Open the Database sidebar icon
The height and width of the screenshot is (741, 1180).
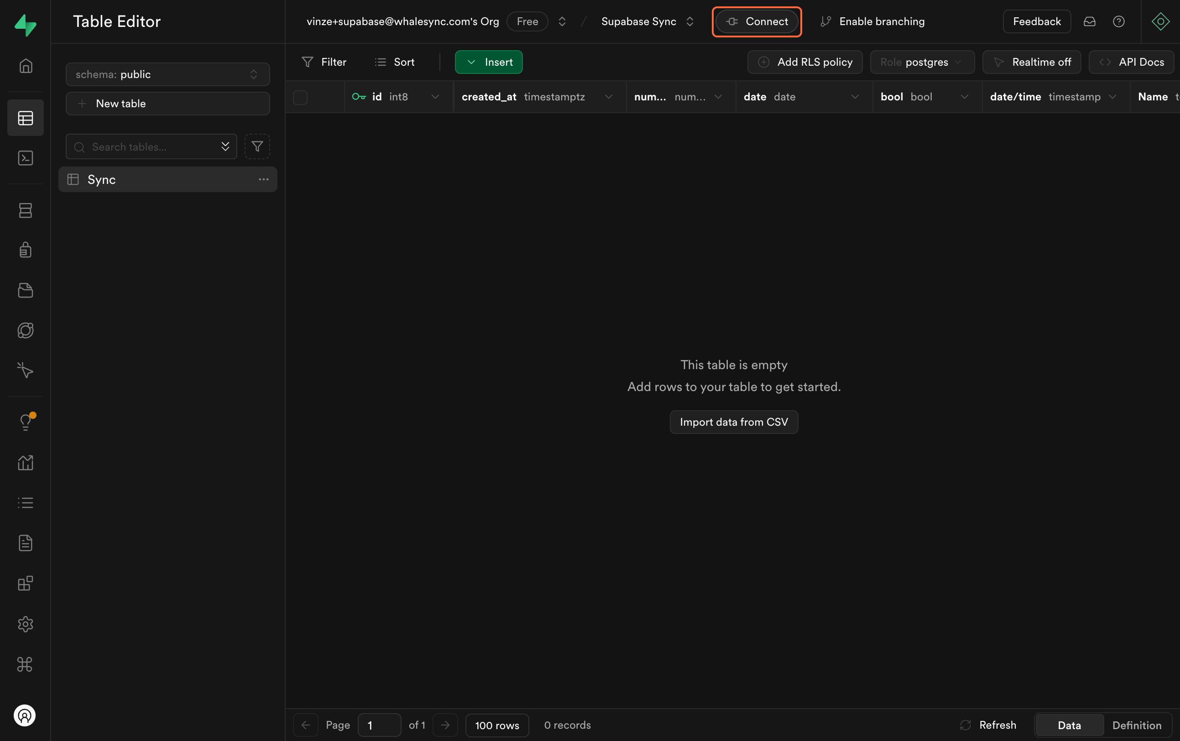click(26, 210)
